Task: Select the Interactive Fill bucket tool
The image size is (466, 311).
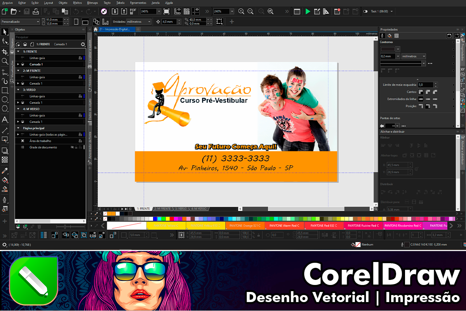Action: pyautogui.click(x=5, y=180)
